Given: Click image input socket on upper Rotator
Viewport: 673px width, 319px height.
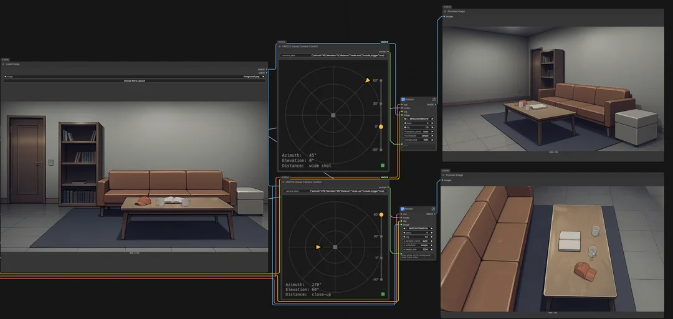Looking at the screenshot, I should click(x=402, y=115).
